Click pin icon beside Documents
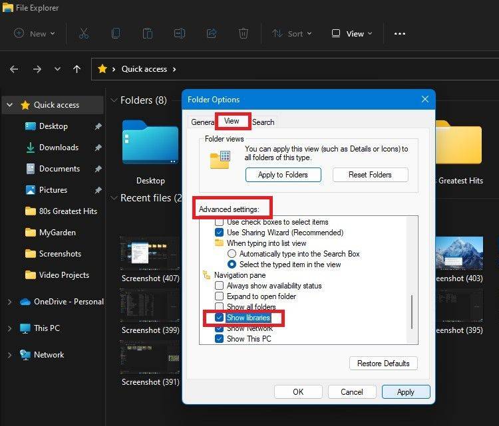 98,169
